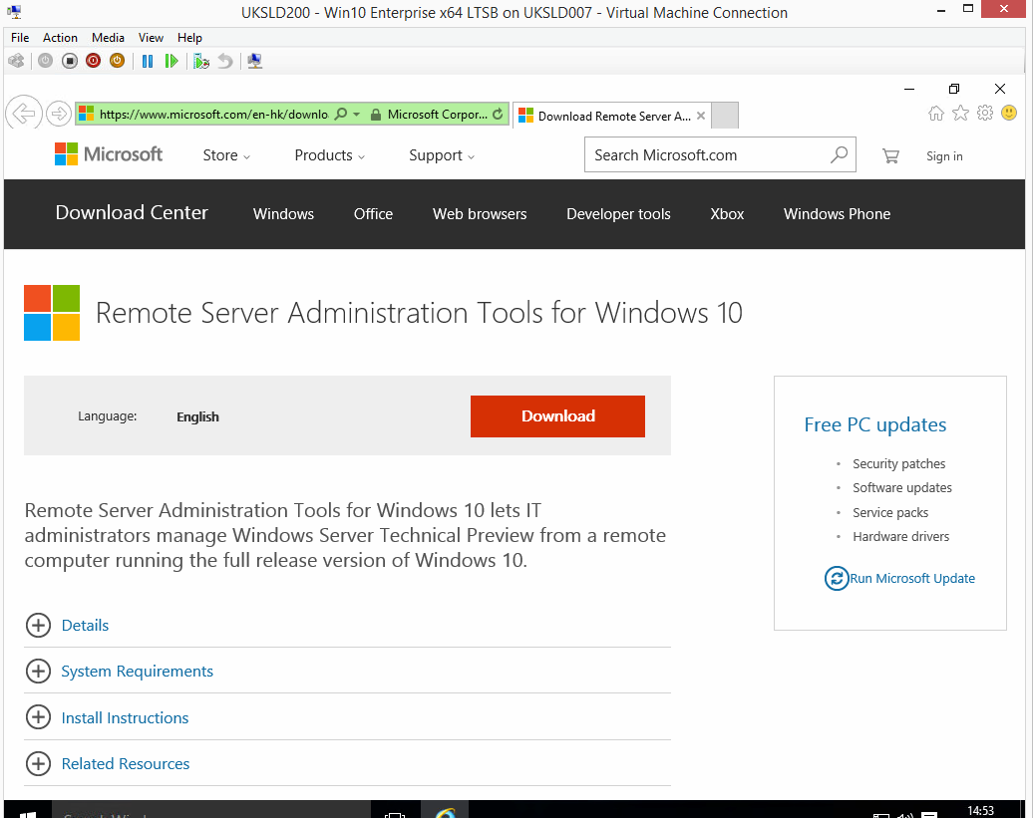Viewport: 1033px width, 818px height.
Task: Open the IE Tools gear menu
Action: click(x=985, y=114)
